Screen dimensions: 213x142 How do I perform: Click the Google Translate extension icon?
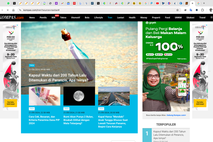pos(191,10)
